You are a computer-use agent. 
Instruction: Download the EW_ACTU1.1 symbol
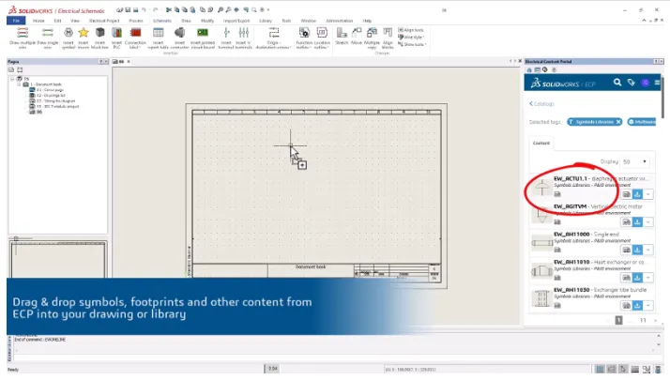tap(637, 194)
